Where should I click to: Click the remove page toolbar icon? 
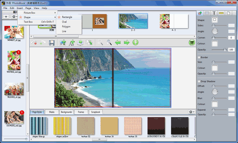click(x=89, y=43)
